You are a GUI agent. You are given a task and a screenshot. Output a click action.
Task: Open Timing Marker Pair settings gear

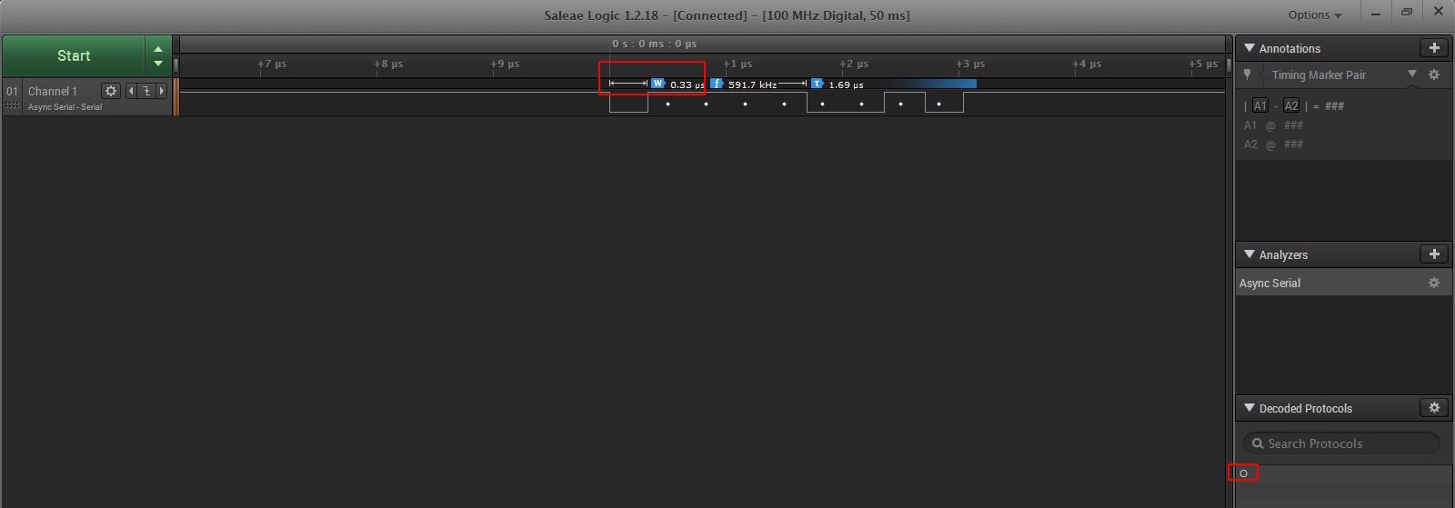pyautogui.click(x=1434, y=75)
